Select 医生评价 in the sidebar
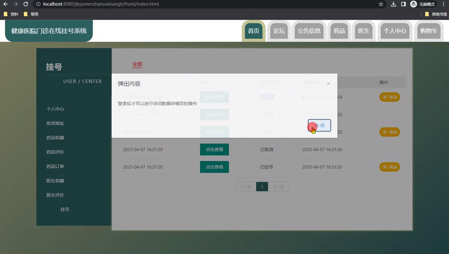 coord(55,195)
